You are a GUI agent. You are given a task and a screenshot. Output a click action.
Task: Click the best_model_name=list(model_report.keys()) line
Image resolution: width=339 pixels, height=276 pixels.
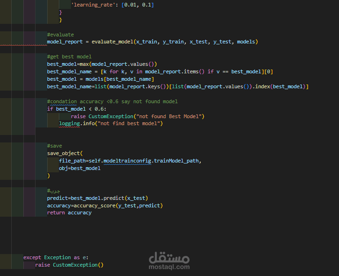(x=178, y=86)
